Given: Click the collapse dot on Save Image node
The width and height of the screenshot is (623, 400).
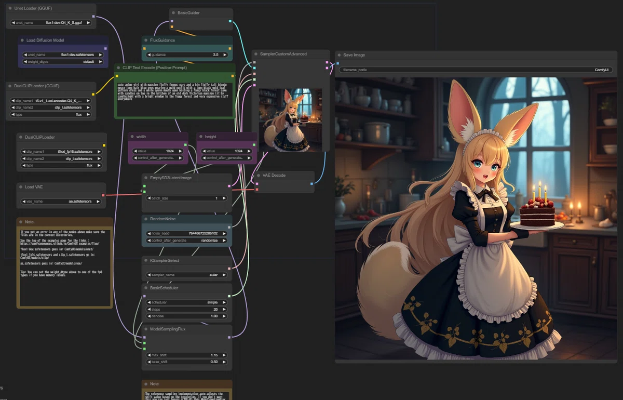Looking at the screenshot, I should click(339, 55).
